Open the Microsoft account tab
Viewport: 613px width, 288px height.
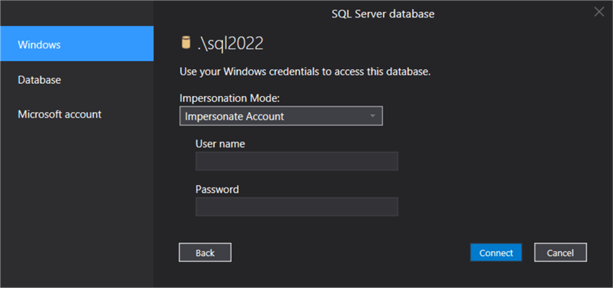pyautogui.click(x=77, y=114)
